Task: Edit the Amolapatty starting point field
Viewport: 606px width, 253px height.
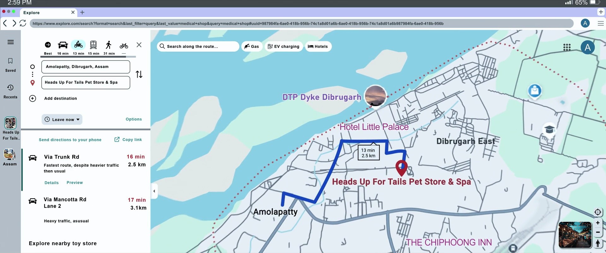Action: pos(86,67)
